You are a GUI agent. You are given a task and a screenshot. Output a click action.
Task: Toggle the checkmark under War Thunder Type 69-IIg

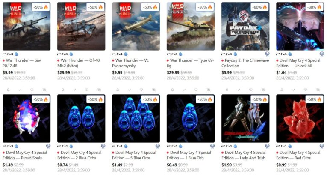[184, 90]
